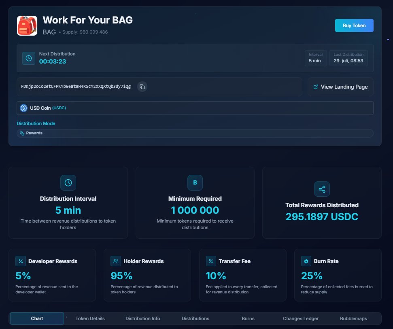Image resolution: width=393 pixels, height=329 pixels.
Task: Select the USD Coin payout option
Action: coord(195,108)
